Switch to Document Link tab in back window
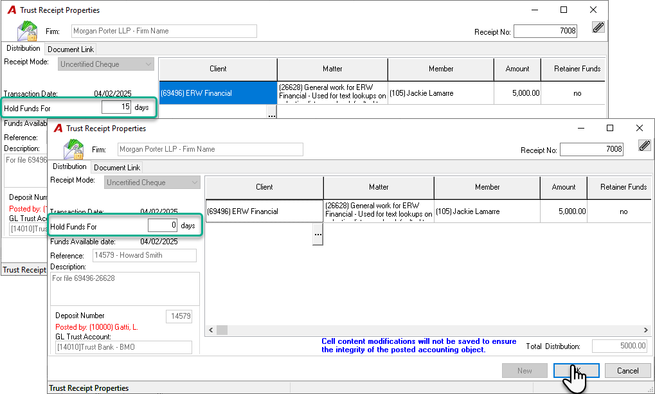The height and width of the screenshot is (394, 655). click(x=71, y=49)
